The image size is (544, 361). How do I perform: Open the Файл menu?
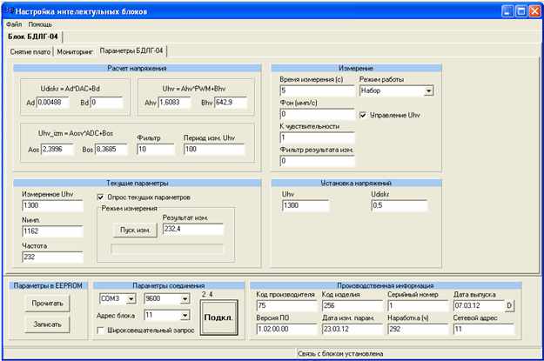tap(14, 24)
